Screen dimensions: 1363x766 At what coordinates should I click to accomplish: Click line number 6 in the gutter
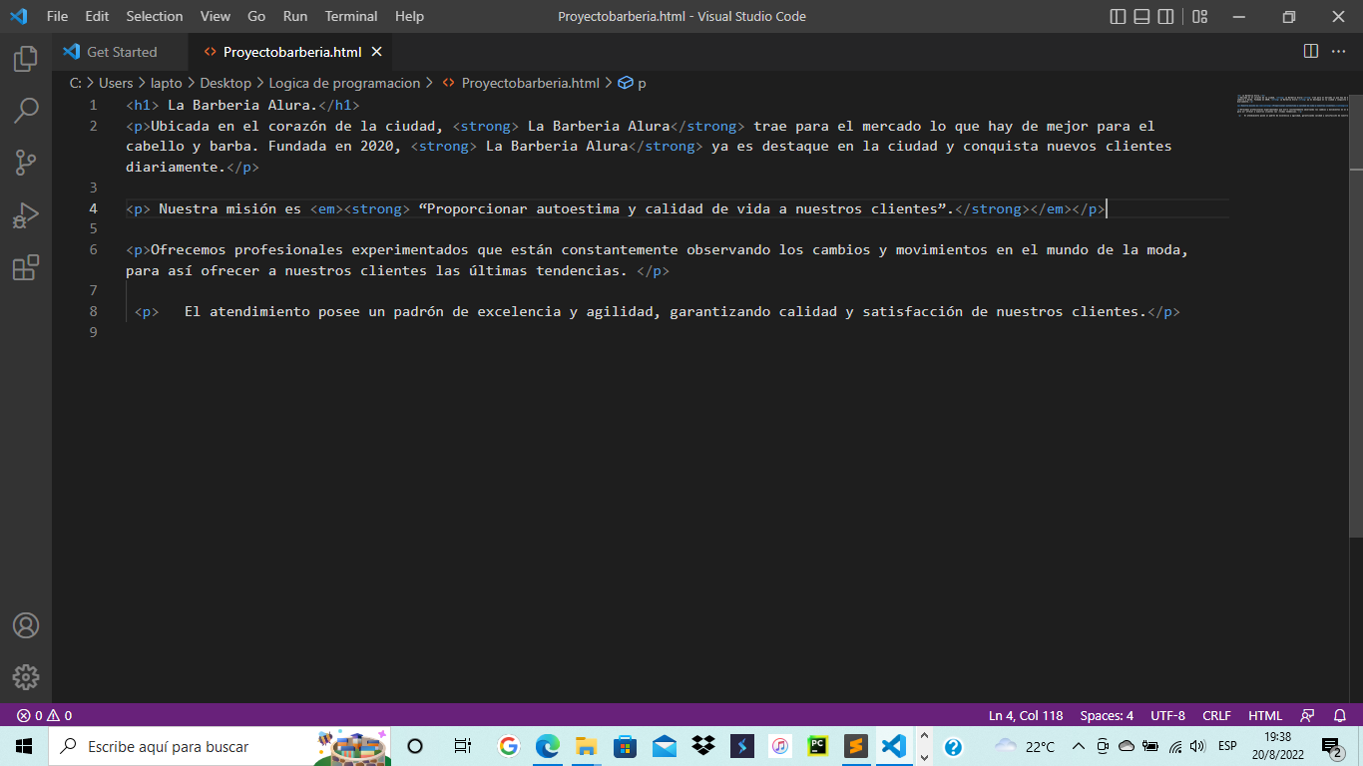[x=93, y=249]
